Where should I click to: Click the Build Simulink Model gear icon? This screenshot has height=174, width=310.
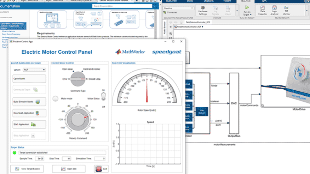(38, 102)
